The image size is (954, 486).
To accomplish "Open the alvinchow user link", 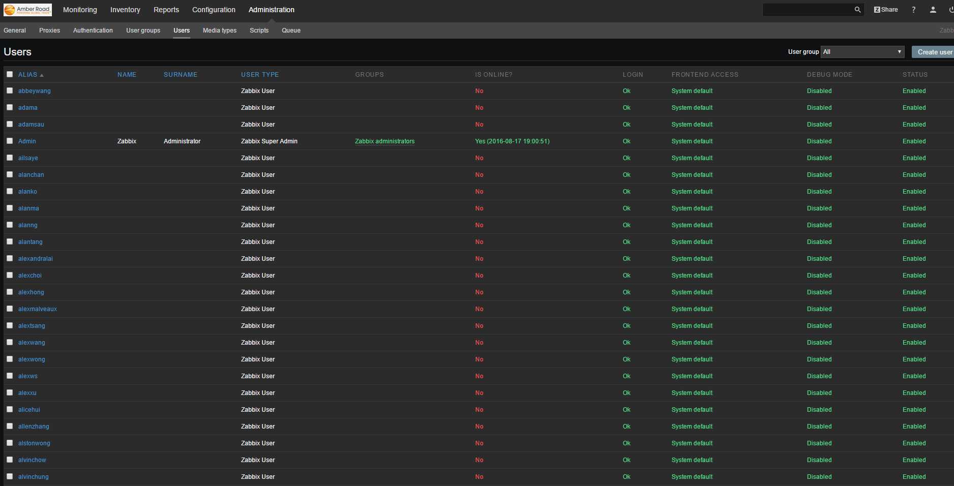I will pyautogui.click(x=32, y=460).
